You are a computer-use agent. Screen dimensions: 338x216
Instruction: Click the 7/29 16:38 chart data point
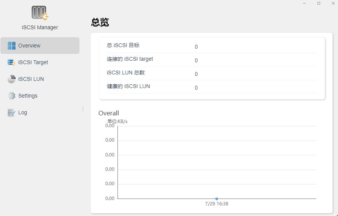pos(217,199)
